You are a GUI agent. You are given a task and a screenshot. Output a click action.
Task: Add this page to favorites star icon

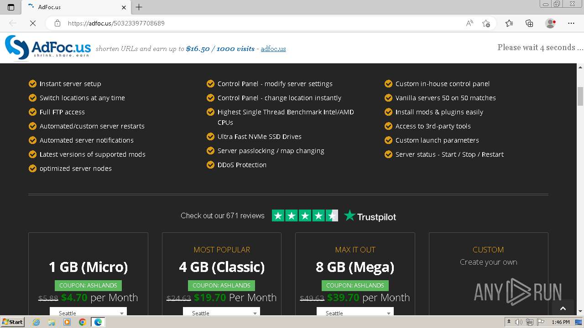486,23
